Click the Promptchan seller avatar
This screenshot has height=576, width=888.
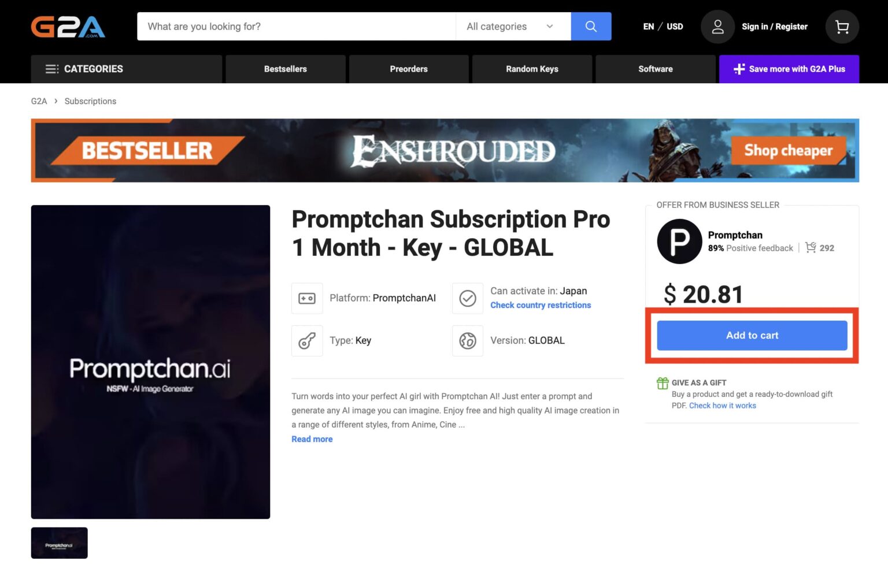pyautogui.click(x=679, y=241)
